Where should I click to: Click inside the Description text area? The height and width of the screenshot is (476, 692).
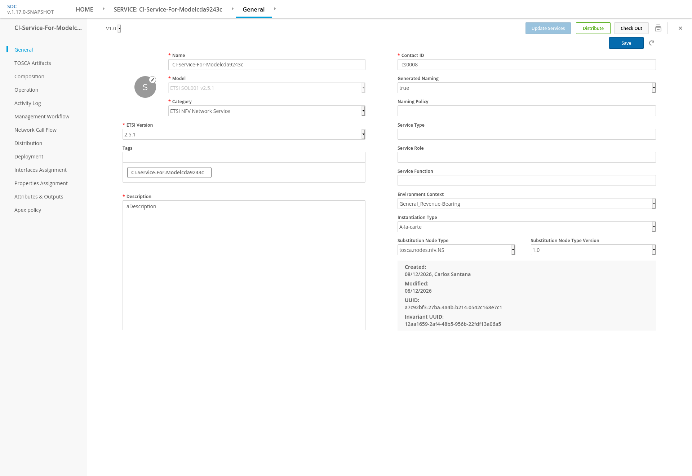pos(244,265)
